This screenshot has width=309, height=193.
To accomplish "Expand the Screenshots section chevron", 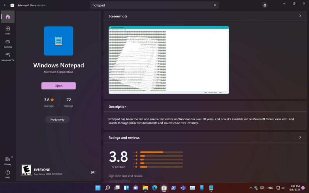I will click(x=300, y=16).
